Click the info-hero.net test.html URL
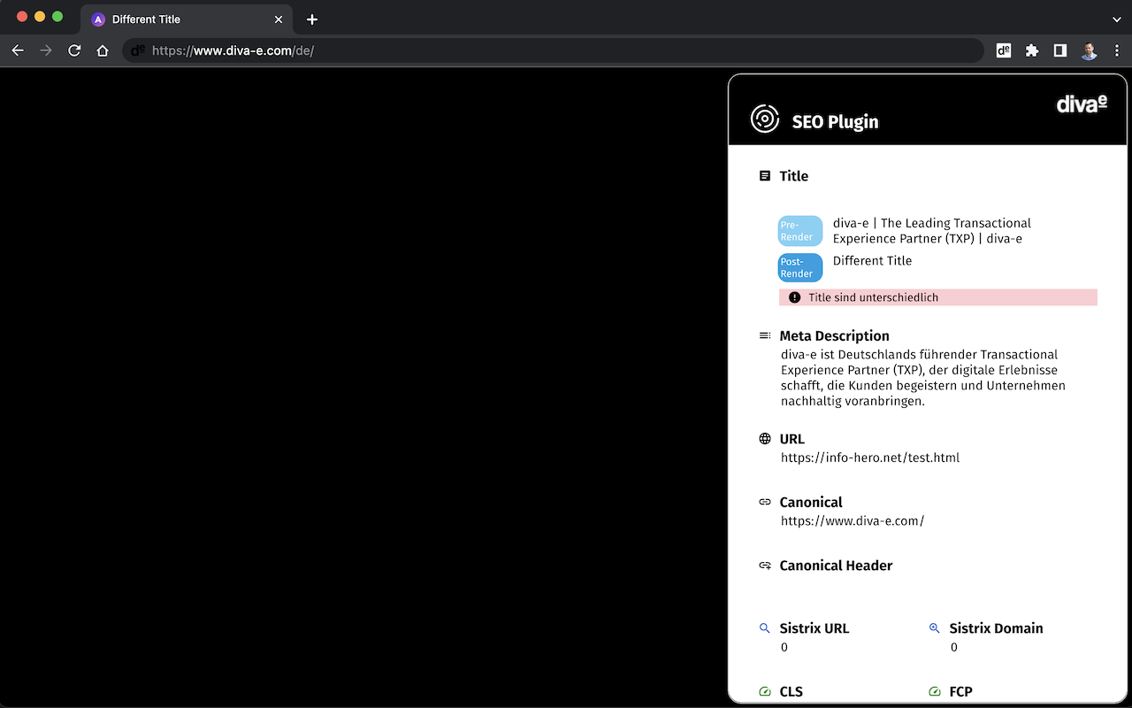 tap(870, 458)
